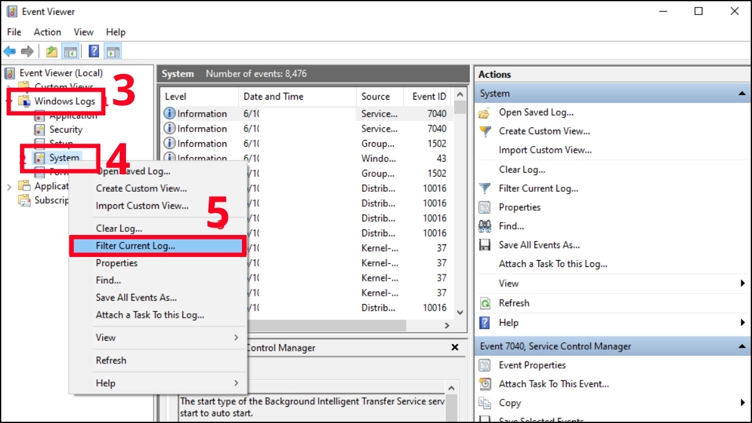Viewport: 752px width, 423px height.
Task: Click Find binoculars icon in Actions pane
Action: pos(484,226)
